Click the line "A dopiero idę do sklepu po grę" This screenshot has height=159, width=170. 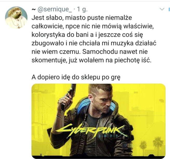[76, 77]
